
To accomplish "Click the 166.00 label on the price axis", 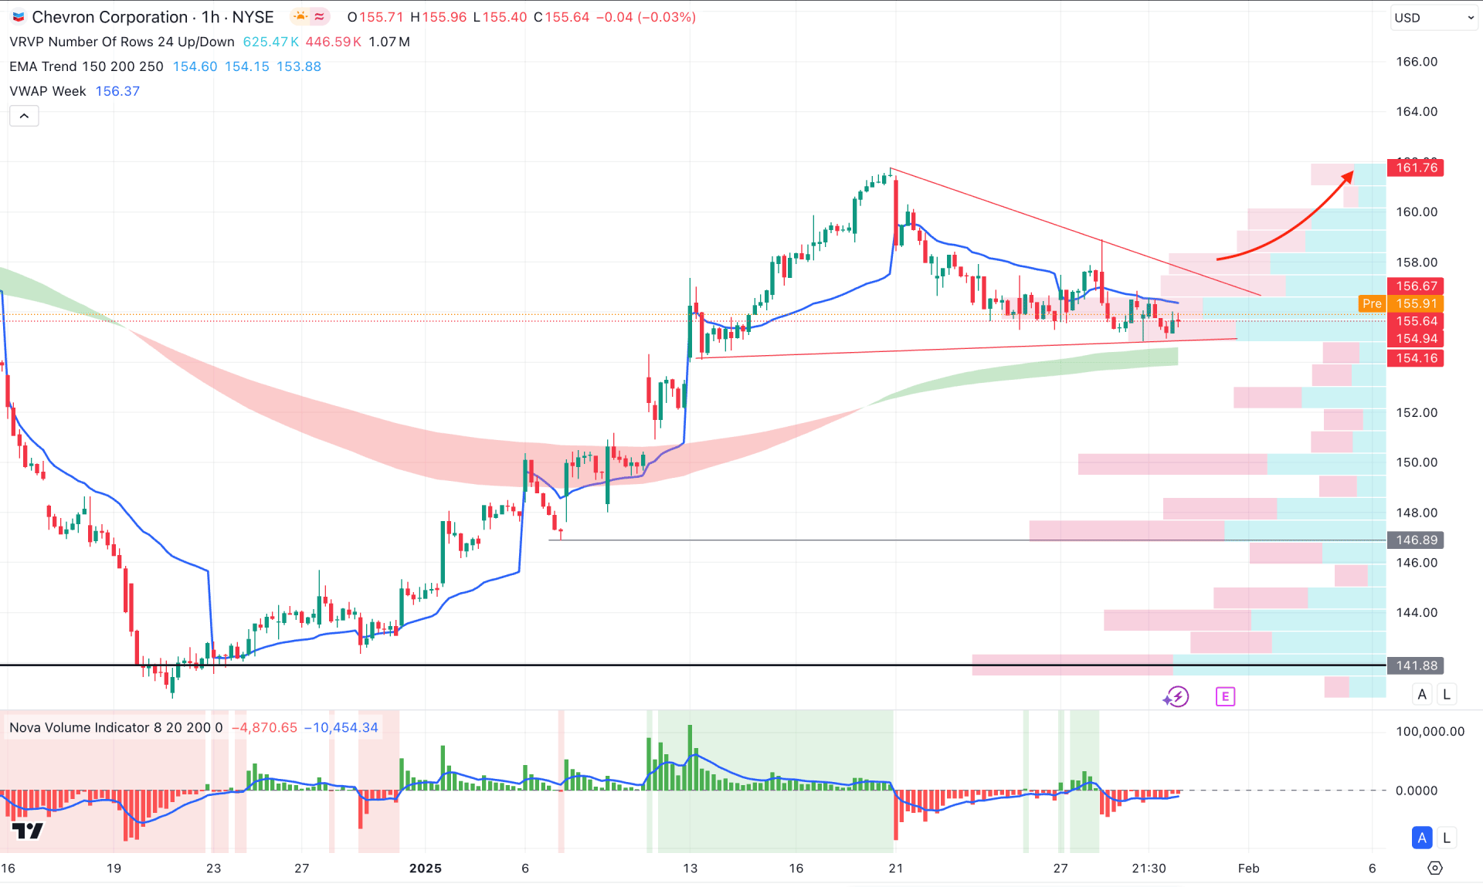I will [x=1417, y=62].
